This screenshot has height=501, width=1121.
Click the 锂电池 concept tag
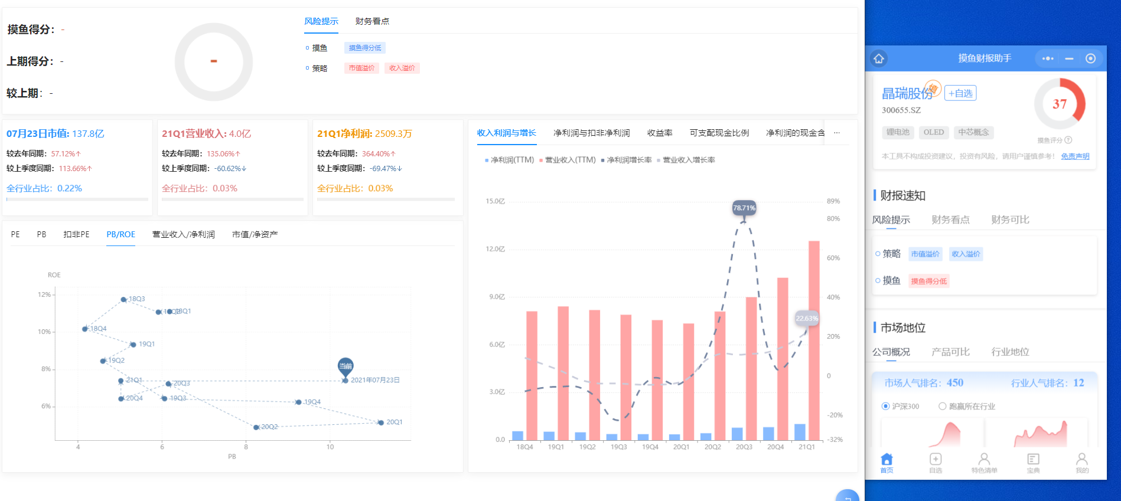(x=898, y=132)
